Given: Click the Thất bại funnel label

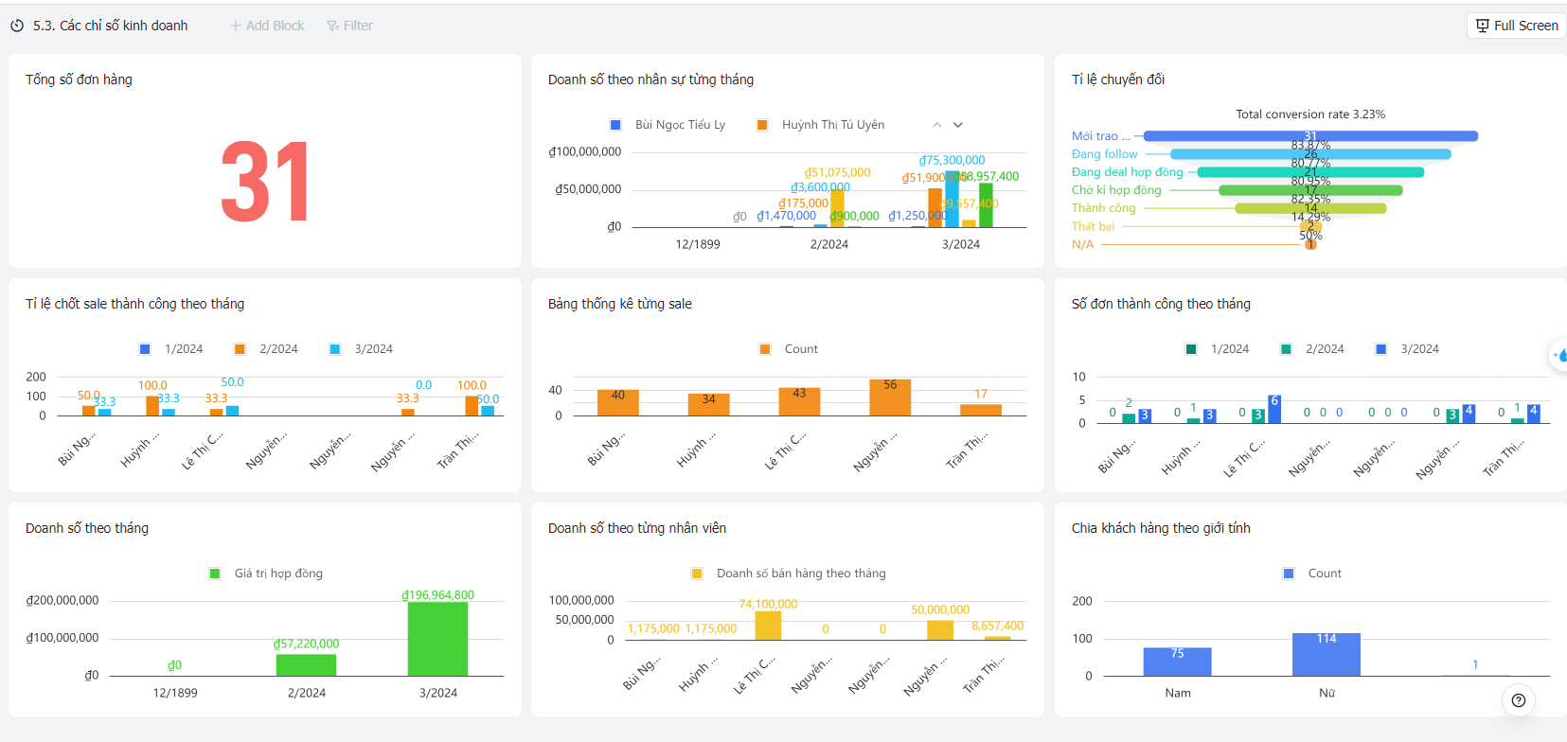Looking at the screenshot, I should click(1093, 226).
